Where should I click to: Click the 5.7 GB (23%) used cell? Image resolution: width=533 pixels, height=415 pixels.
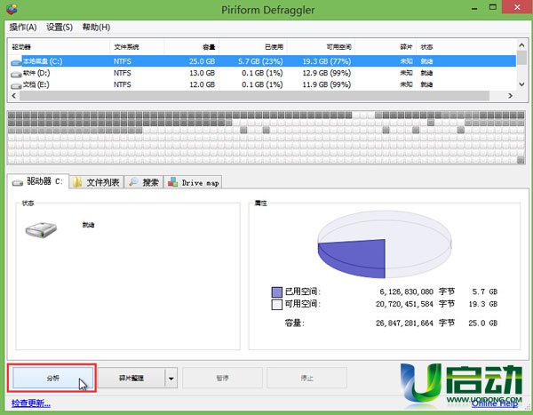260,61
